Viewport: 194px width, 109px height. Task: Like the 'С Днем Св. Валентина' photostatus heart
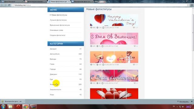tap(135, 46)
